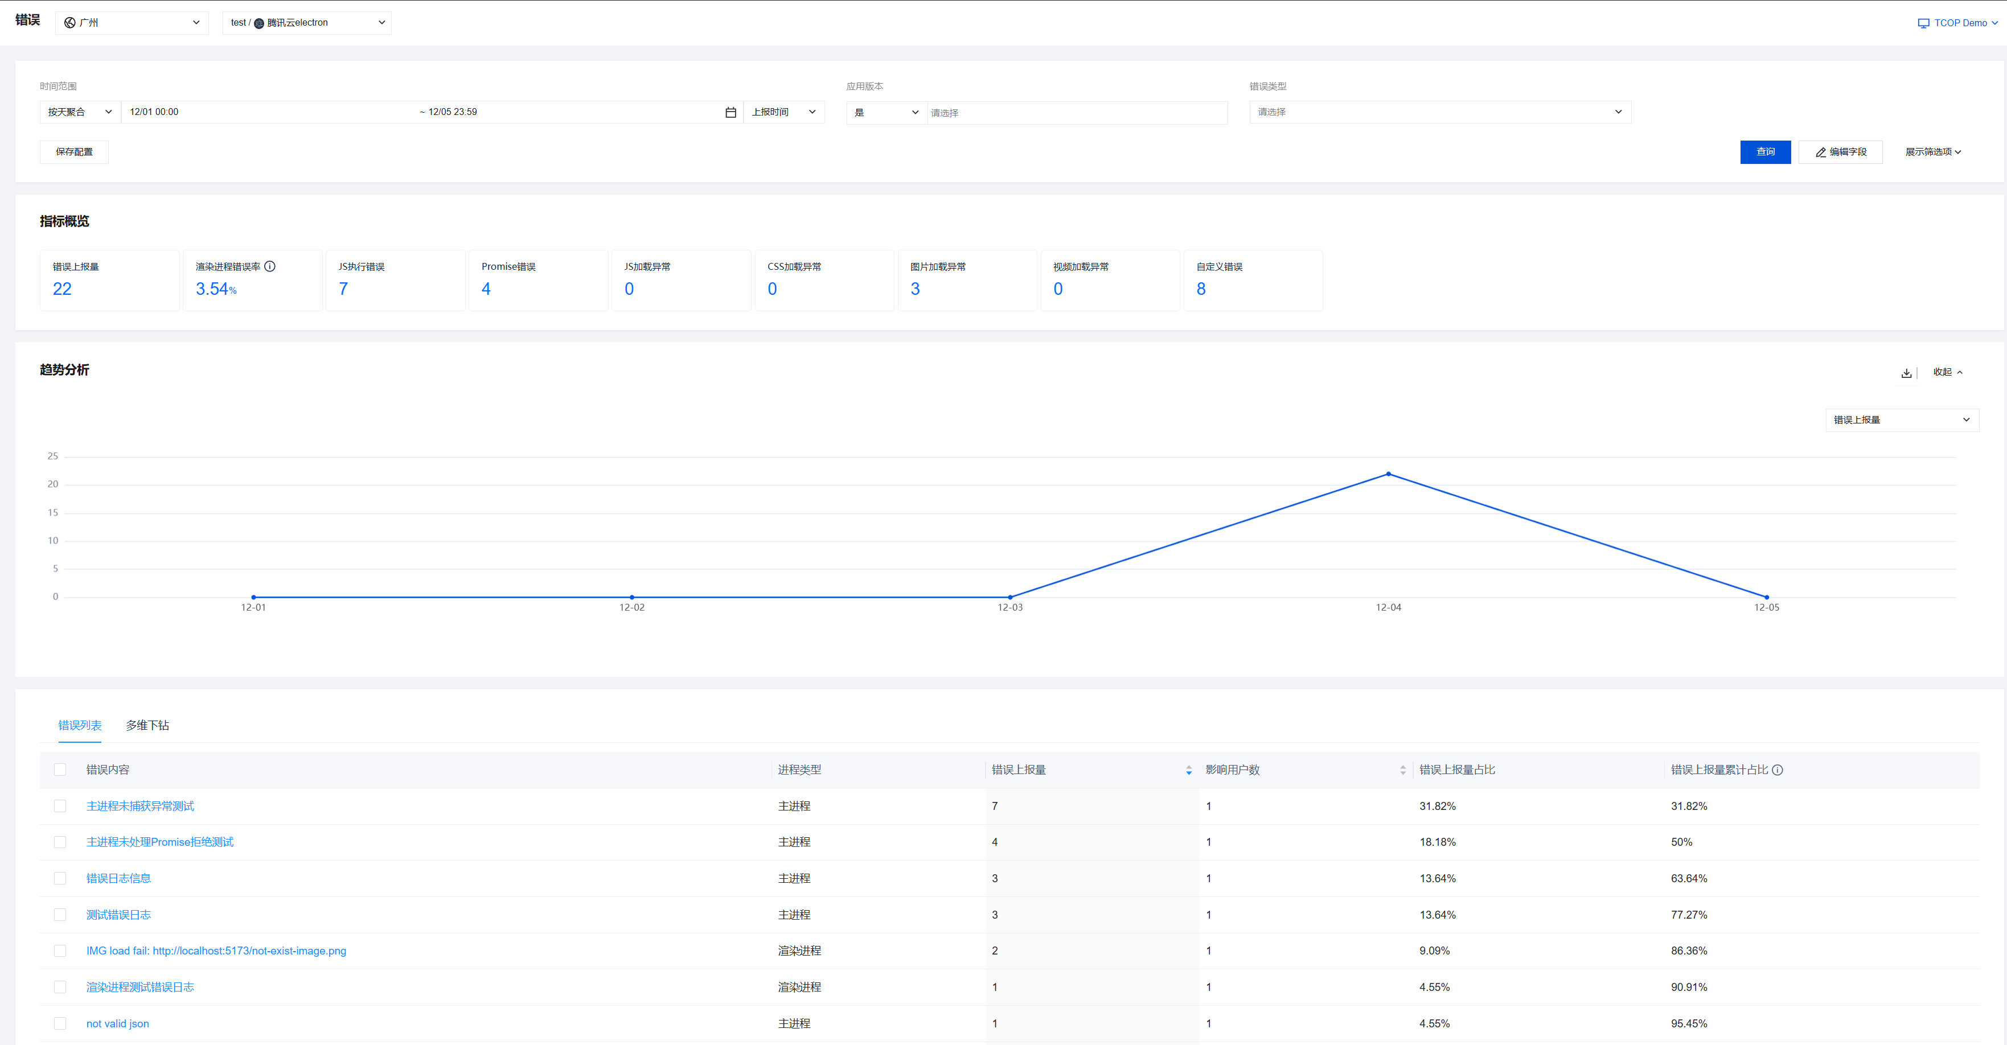The image size is (2007, 1045).
Task: Click the 12-04 peak data point
Action: [x=1388, y=474]
